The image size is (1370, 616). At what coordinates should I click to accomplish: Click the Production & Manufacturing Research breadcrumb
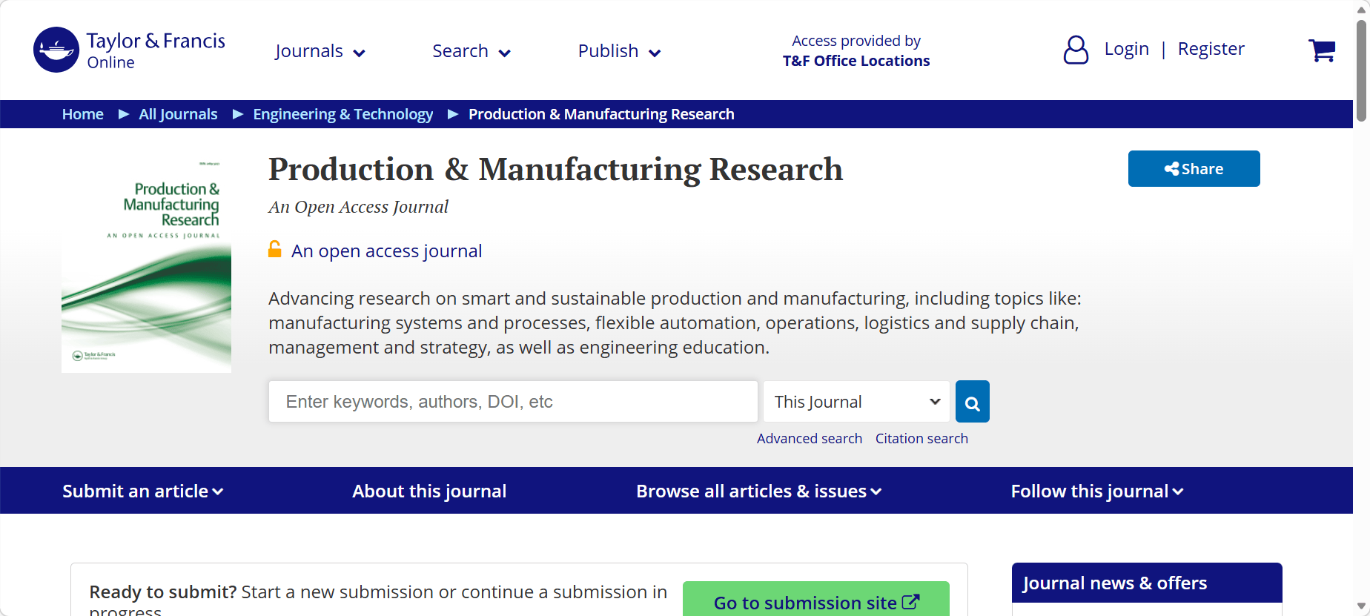[601, 114]
